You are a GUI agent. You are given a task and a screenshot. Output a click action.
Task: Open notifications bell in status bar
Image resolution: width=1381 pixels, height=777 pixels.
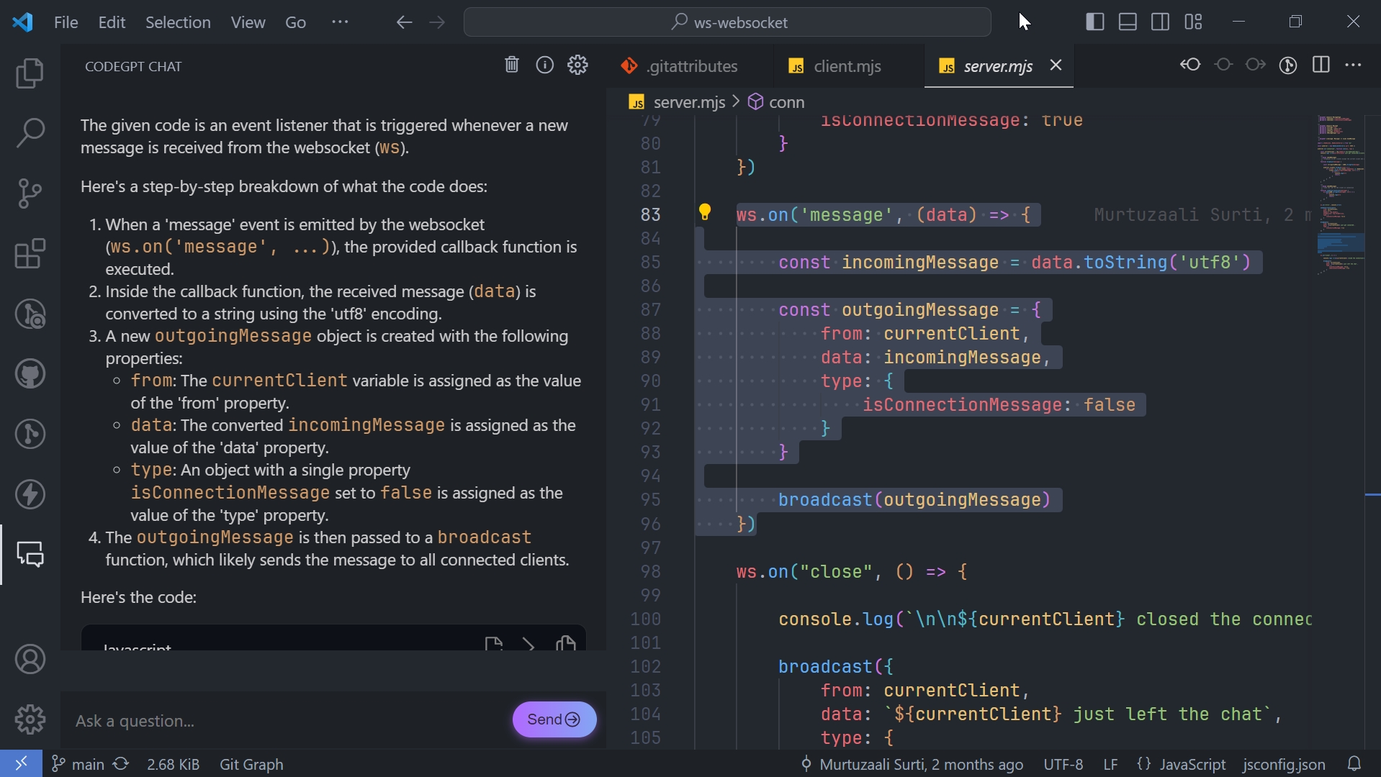pyautogui.click(x=1354, y=764)
